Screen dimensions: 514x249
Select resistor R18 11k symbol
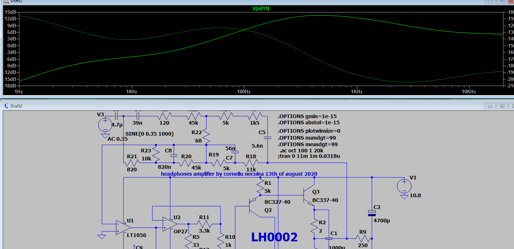pyautogui.click(x=251, y=163)
